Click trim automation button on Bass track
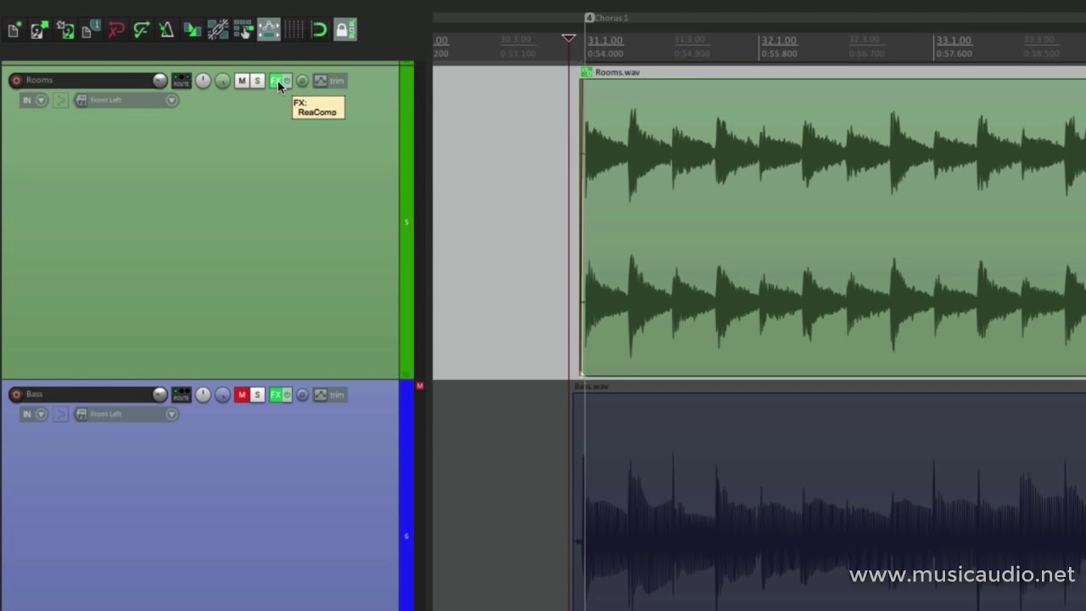This screenshot has width=1086, height=611. coord(338,395)
